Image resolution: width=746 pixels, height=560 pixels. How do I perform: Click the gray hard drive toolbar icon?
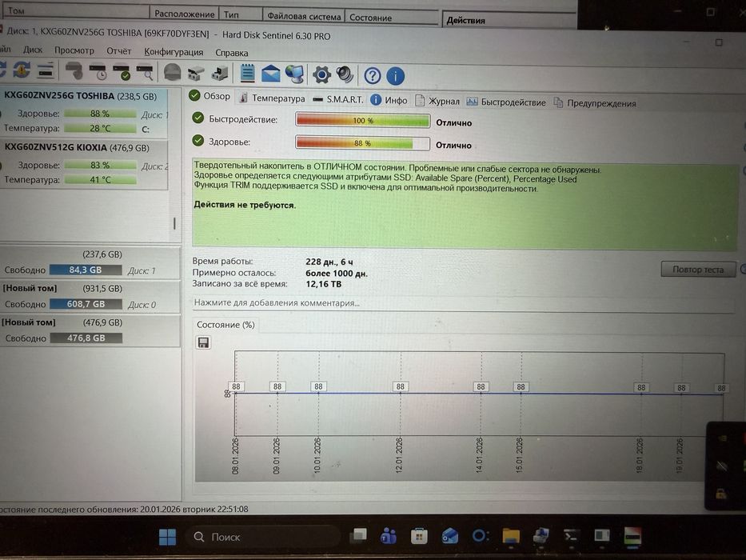[x=172, y=72]
